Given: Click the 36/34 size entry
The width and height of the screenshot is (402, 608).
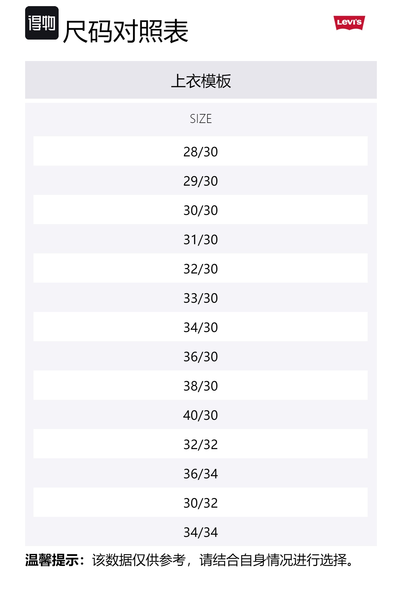Looking at the screenshot, I should click(200, 473).
